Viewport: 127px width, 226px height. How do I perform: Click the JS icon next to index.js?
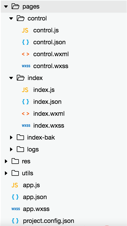(x=25, y=90)
